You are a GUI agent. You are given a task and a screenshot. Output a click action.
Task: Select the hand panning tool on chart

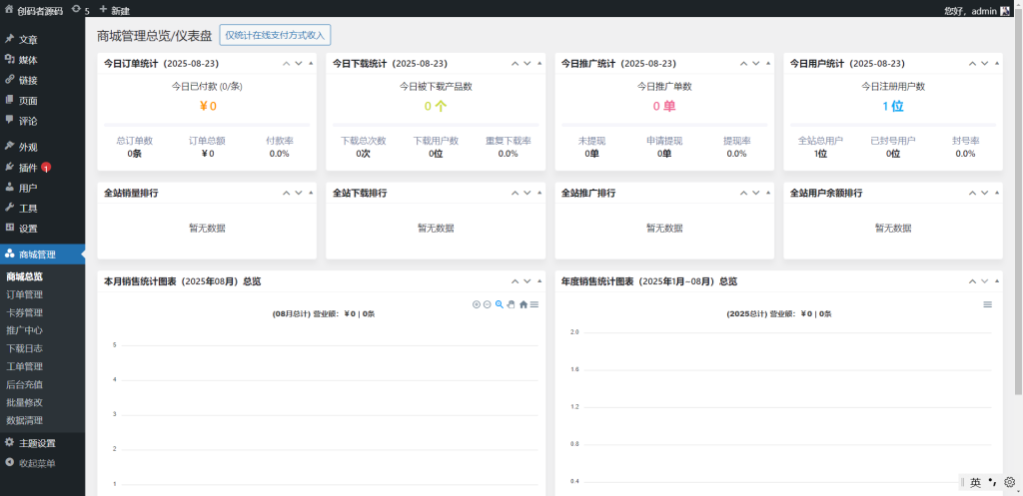511,304
